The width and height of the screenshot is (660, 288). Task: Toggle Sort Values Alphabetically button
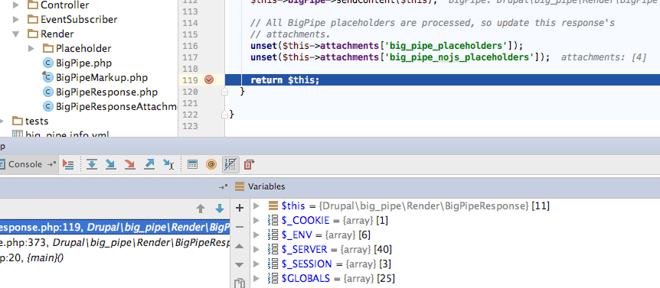click(x=230, y=164)
